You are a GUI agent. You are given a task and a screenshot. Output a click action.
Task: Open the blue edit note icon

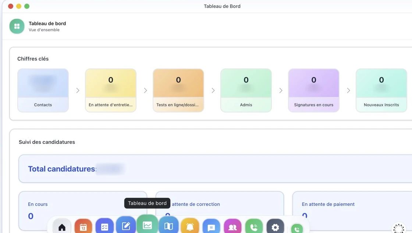point(126,225)
